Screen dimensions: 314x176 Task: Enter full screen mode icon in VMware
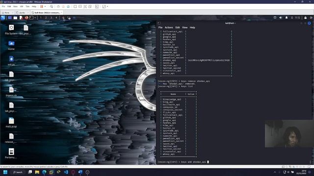(x=85, y=6)
